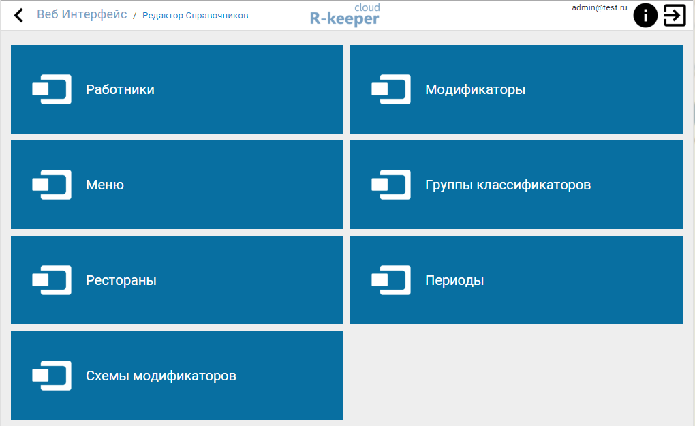Open the info icon in header

pyautogui.click(x=645, y=15)
